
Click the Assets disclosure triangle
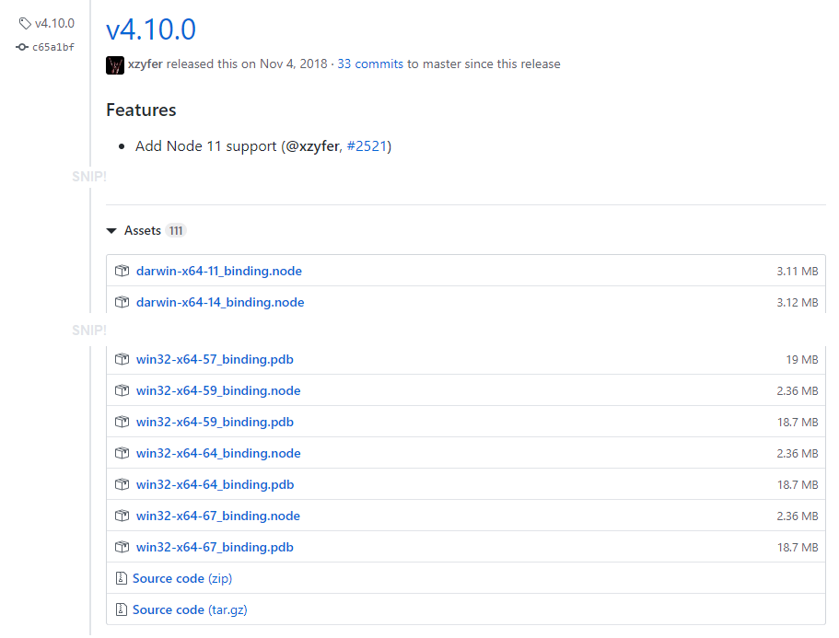pyautogui.click(x=112, y=230)
